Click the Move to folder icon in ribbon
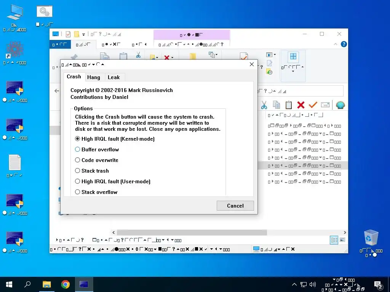Screen dimensions: 390x292 point(152,57)
